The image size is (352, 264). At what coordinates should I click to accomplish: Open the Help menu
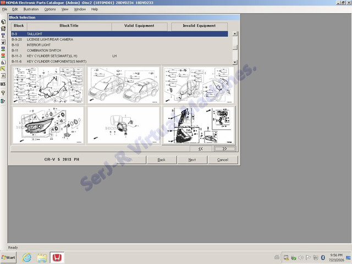tap(95, 9)
